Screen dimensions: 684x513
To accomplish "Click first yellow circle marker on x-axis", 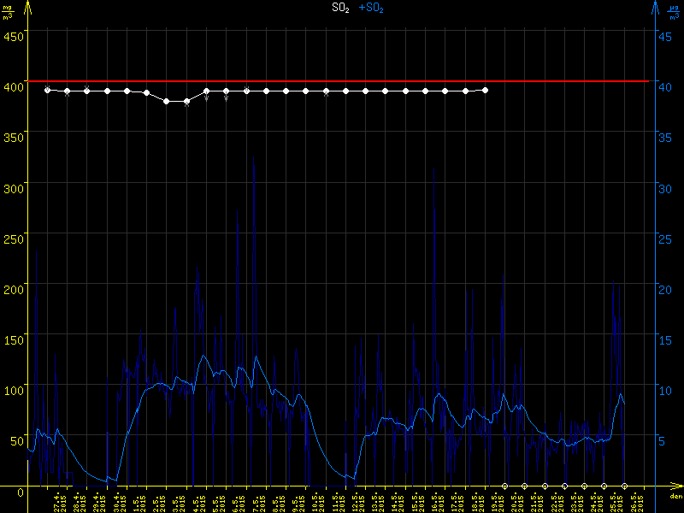I will pos(504,486).
